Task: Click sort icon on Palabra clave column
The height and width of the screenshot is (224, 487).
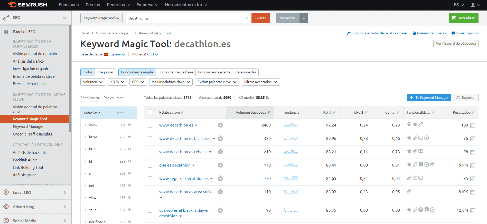Action: pyautogui.click(x=183, y=112)
